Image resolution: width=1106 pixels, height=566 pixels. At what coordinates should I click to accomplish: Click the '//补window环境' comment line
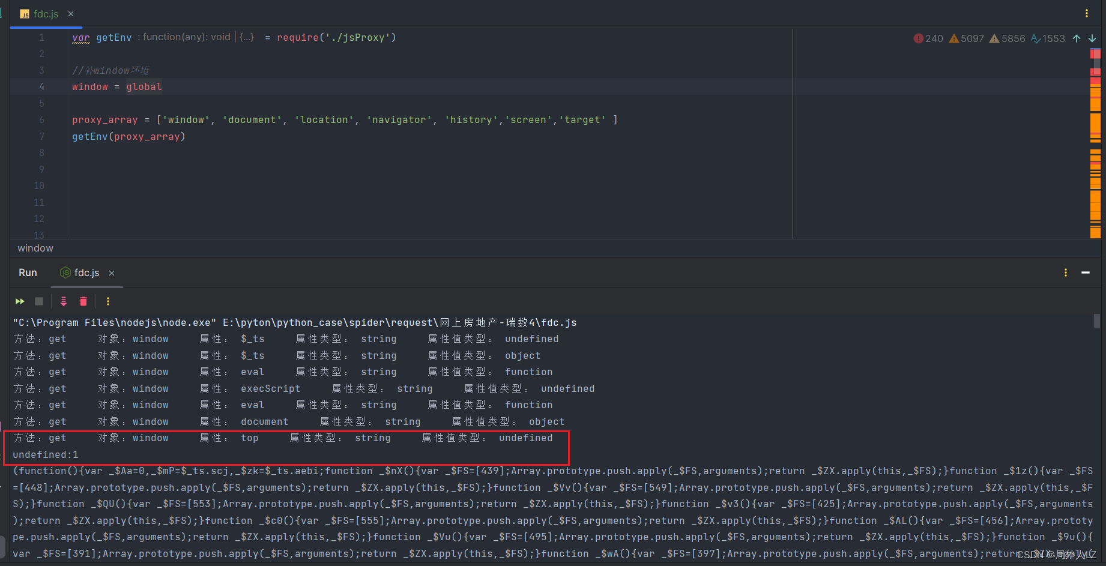point(110,70)
